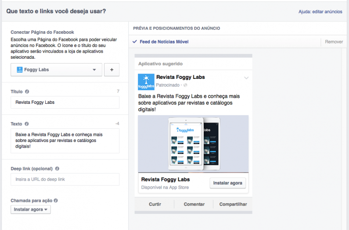
Task: Show info tooltip next to Título
Action: click(x=27, y=92)
